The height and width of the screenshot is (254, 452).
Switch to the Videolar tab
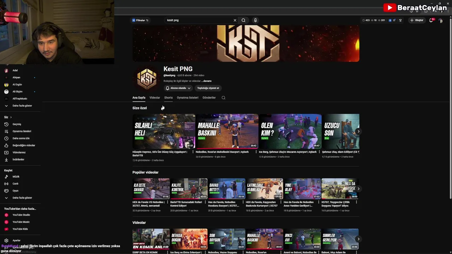click(155, 98)
